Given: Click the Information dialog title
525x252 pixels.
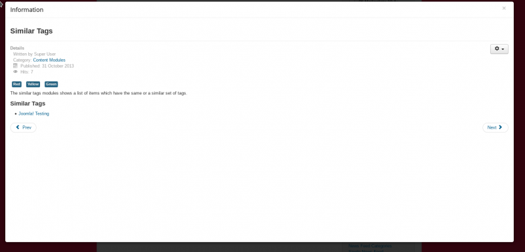Looking at the screenshot, I should point(27,10).
